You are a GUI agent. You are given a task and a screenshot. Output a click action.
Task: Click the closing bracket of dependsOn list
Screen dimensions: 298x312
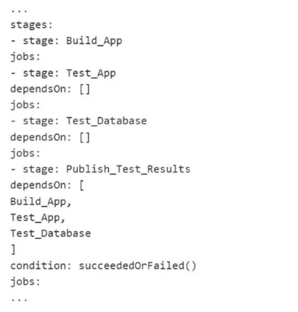coord(13,250)
